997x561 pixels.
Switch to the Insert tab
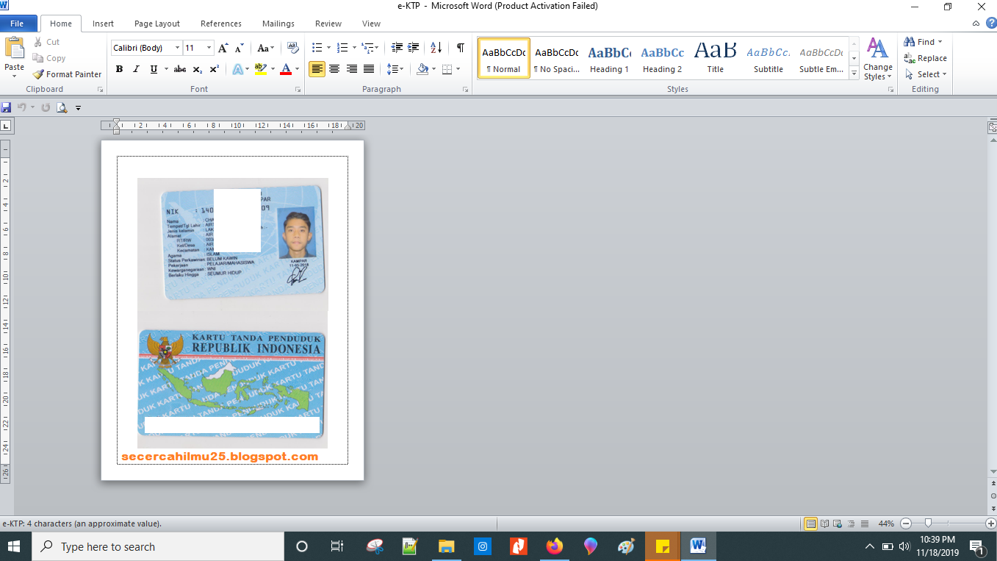click(103, 24)
